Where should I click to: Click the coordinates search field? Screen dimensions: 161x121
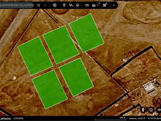click(17, 5)
